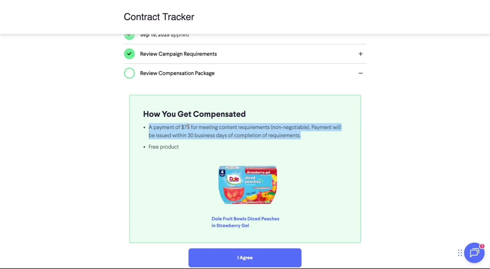Image resolution: width=490 pixels, height=269 pixels.
Task: Click the drag-handle dots near the chat bubble
Action: [x=459, y=253]
